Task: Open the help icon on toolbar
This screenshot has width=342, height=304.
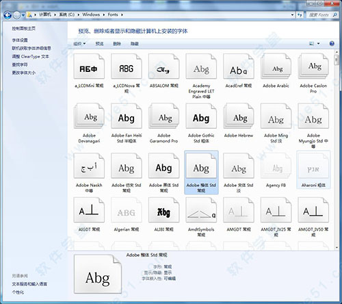Action: pos(332,44)
